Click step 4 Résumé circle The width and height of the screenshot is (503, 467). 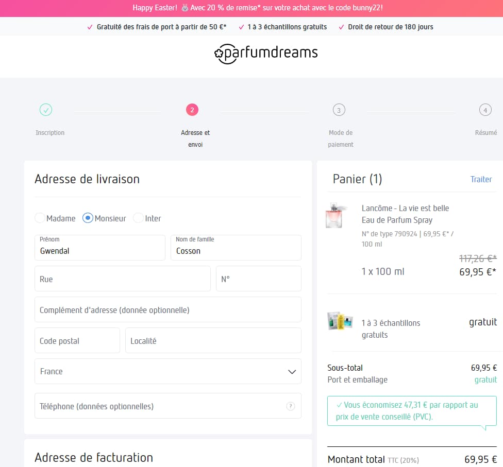pyautogui.click(x=484, y=110)
